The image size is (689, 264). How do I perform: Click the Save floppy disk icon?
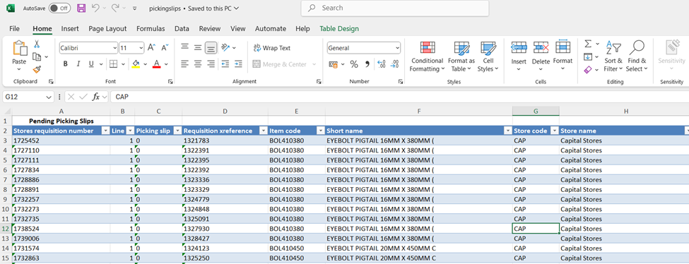click(x=81, y=8)
